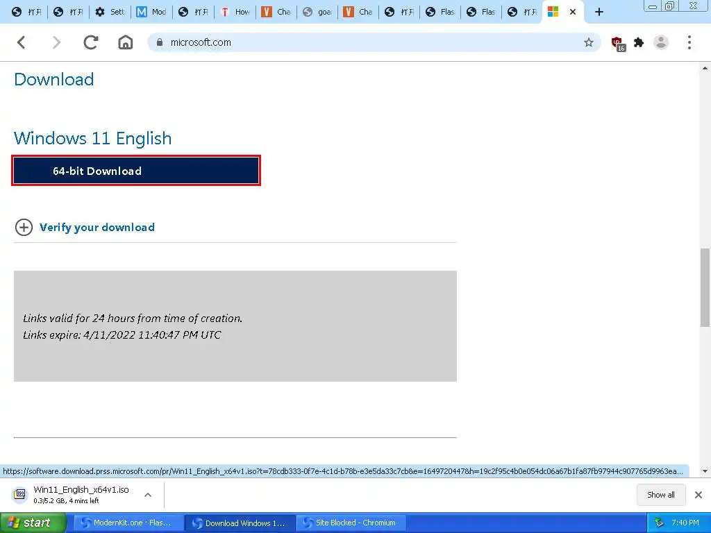Close the downloads bar
711x533 pixels.
tap(699, 494)
